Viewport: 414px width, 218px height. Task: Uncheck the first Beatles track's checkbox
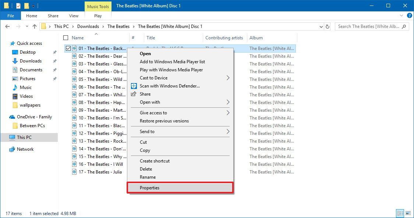68,48
